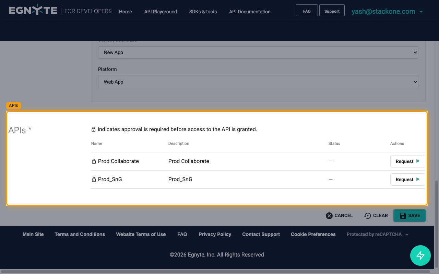
Task: Click the Prod_SnG description cell
Action: tap(180, 179)
